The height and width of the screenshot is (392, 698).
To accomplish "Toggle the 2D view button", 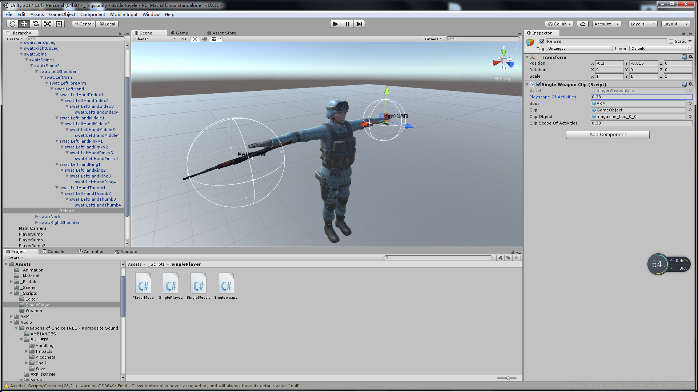I will point(183,39).
